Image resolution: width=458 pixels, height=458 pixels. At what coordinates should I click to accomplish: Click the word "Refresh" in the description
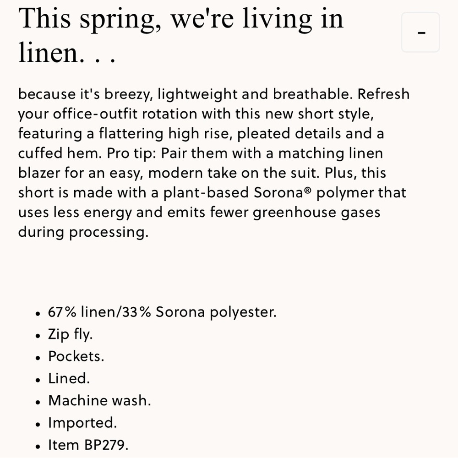pyautogui.click(x=383, y=94)
